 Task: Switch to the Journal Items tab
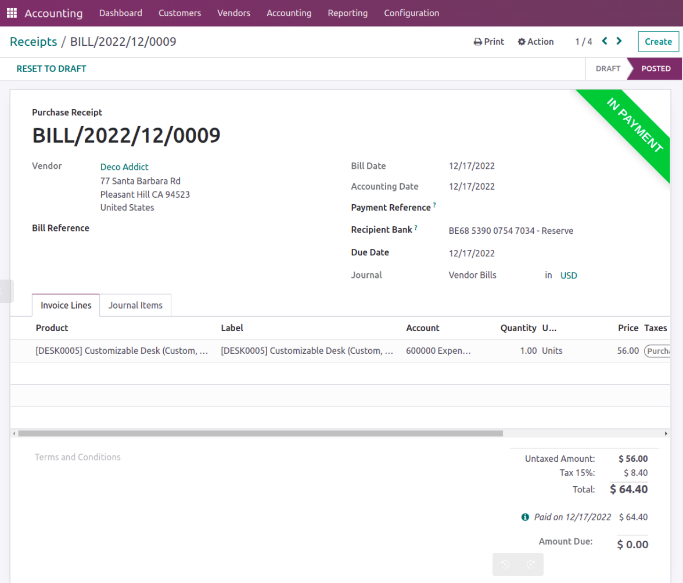[x=135, y=305]
